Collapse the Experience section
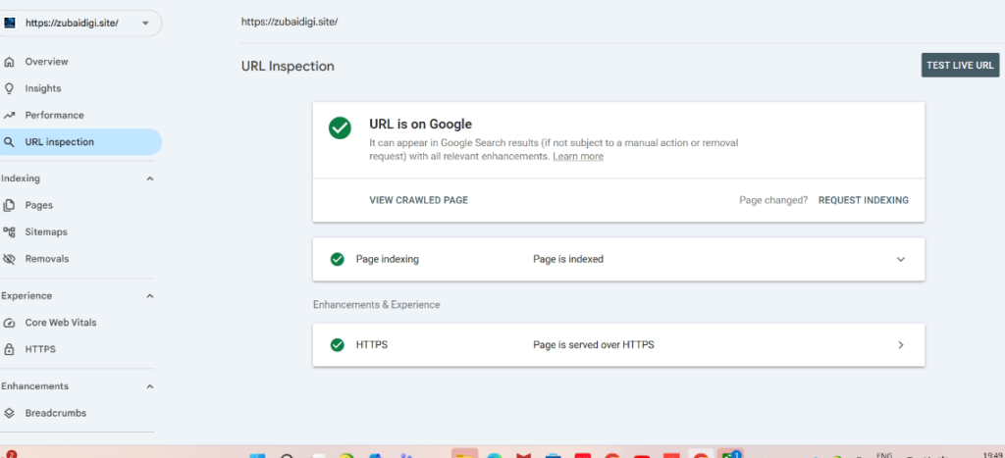 [150, 296]
